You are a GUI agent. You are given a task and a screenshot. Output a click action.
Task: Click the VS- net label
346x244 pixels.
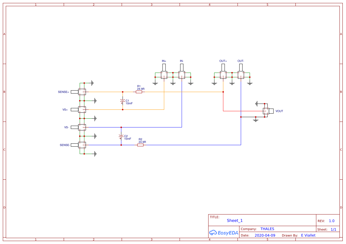pyautogui.click(x=66, y=127)
